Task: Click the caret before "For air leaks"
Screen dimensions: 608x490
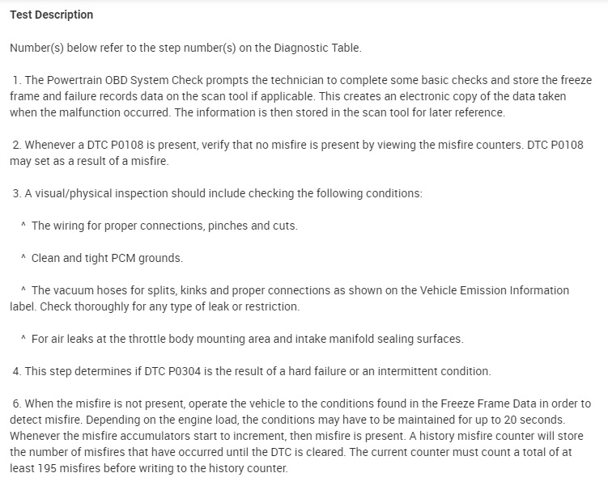Action: [23, 339]
